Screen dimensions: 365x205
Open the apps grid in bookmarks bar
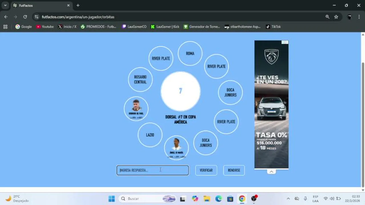click(5, 26)
